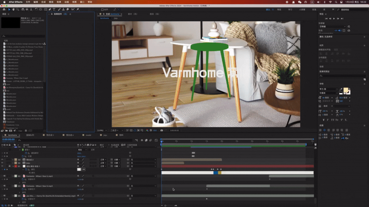Screen dimensions: 369x207
Task: Select the Brush tool
Action: click(59, 10)
